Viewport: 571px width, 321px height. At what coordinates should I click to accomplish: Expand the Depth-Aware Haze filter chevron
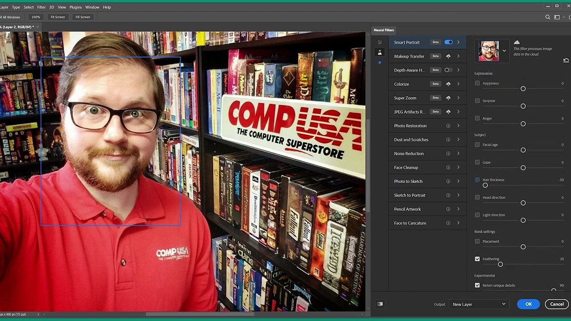point(458,70)
